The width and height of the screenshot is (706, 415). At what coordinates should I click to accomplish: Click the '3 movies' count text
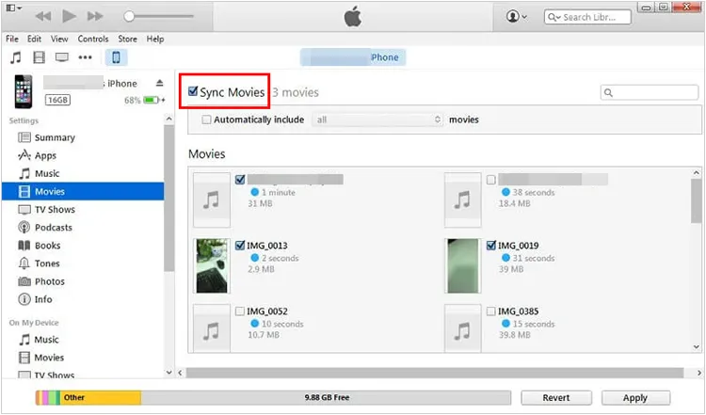296,92
